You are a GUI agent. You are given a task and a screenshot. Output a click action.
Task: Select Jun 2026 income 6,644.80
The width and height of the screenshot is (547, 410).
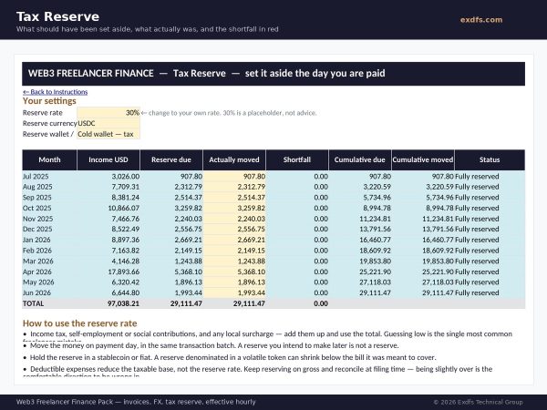click(108, 292)
